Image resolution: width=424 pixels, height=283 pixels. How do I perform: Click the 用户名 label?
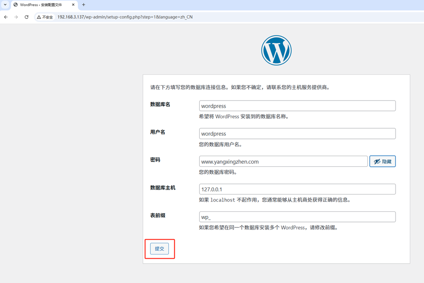click(157, 132)
